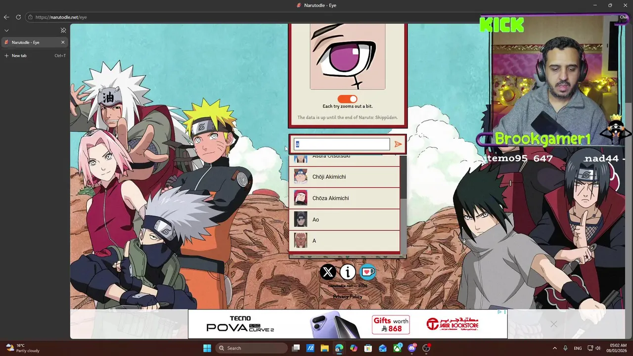The width and height of the screenshot is (633, 356).
Task: Switch the ENG input language
Action: (578, 348)
